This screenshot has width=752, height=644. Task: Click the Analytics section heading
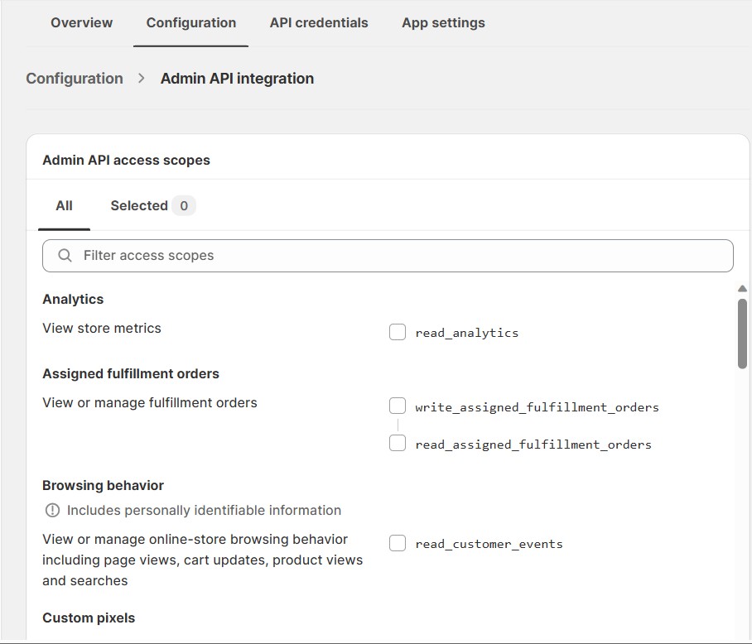pyautogui.click(x=73, y=299)
